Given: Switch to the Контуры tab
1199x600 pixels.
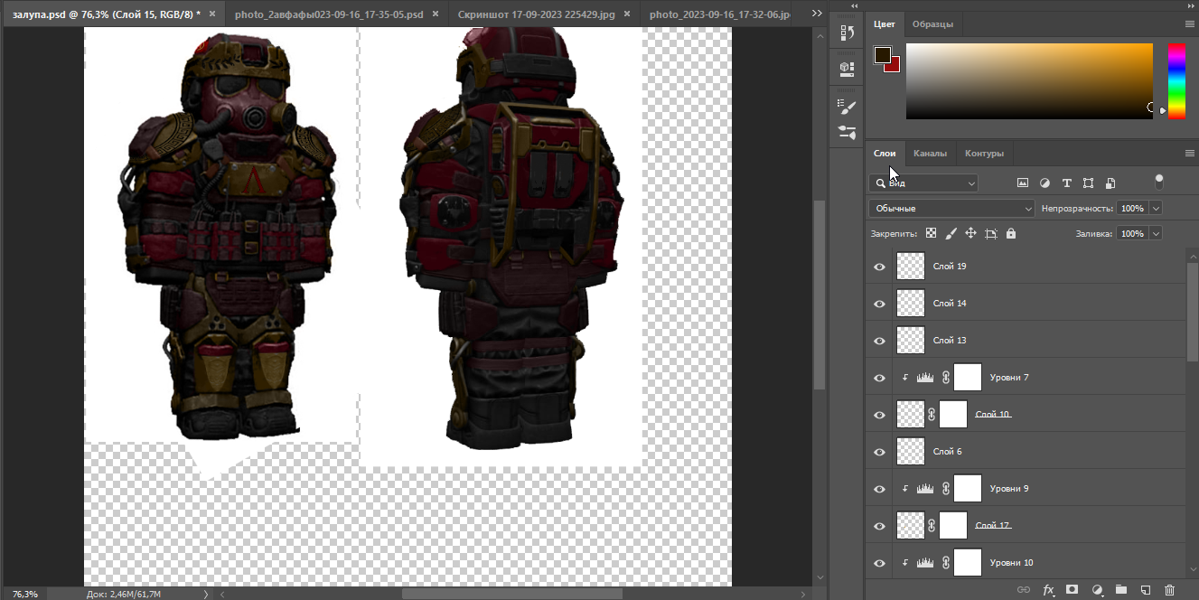Looking at the screenshot, I should (984, 154).
